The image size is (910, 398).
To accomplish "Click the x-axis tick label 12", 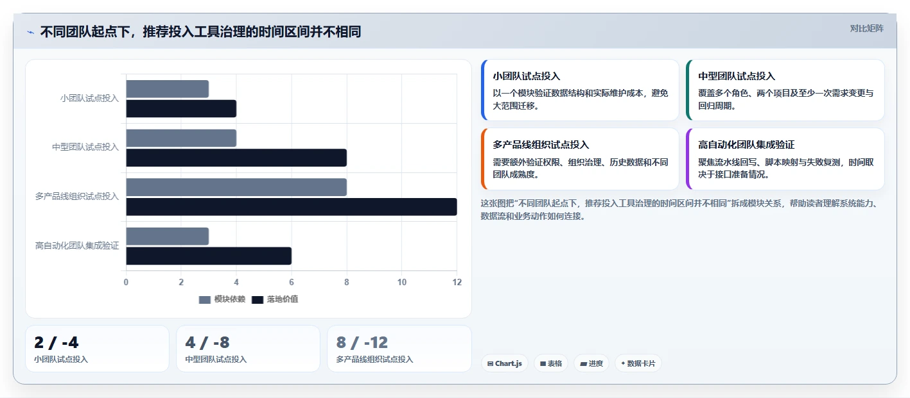I will pos(457,283).
